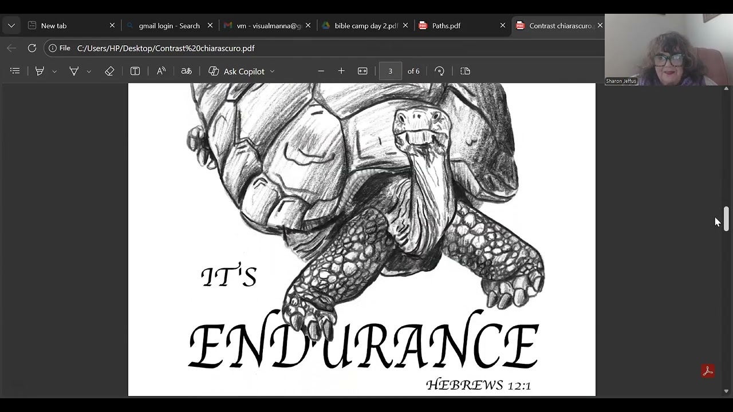
Task: Open the tab search dropdown chevron
Action: pyautogui.click(x=11, y=26)
